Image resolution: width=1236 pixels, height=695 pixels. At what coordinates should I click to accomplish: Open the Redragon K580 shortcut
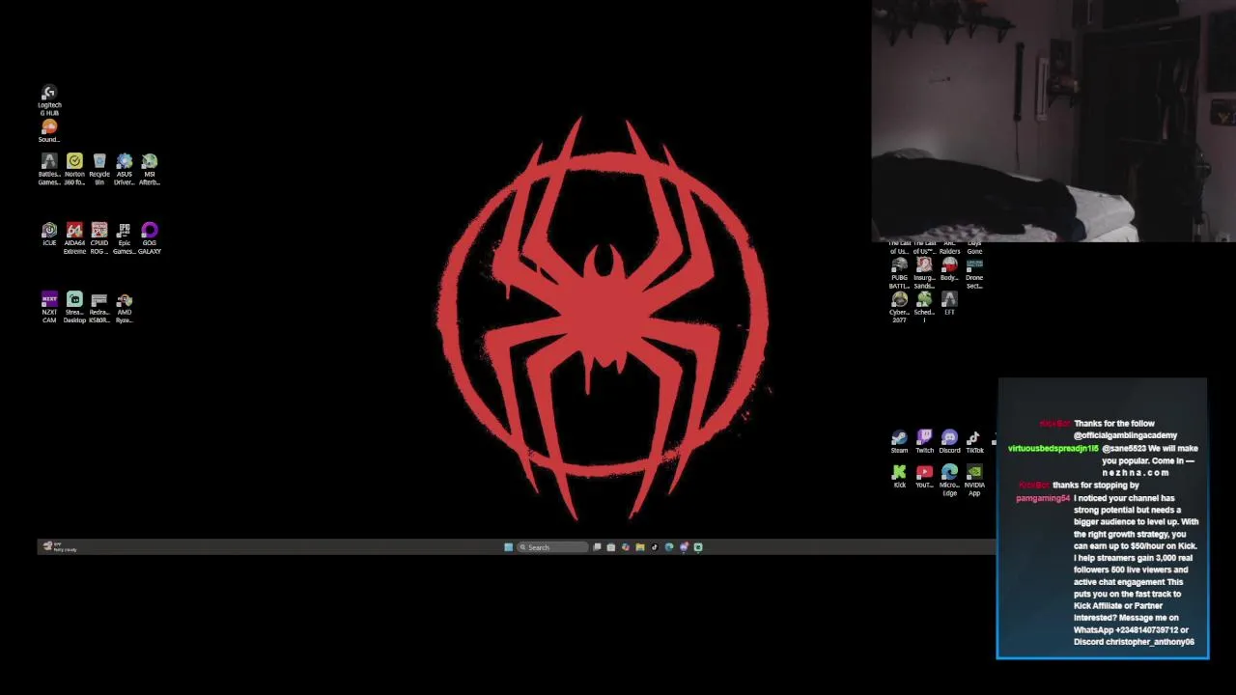(99, 308)
